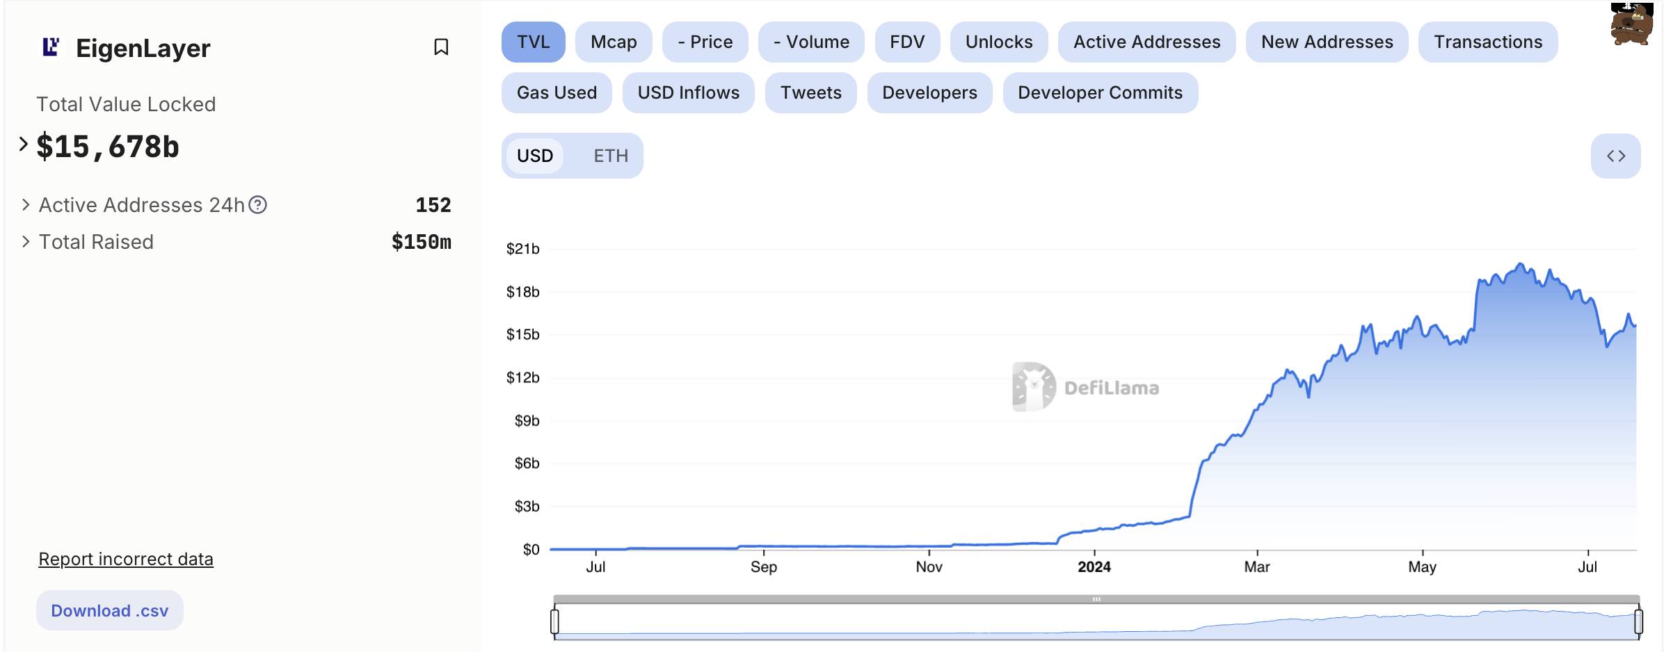Expand the Active Addresses 24h row
Viewport: 1664px width, 652px height.
tap(26, 205)
